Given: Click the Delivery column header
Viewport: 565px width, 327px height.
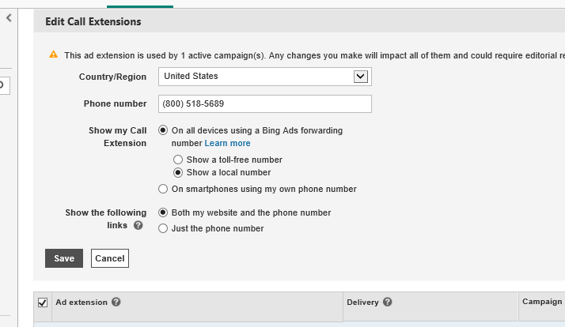Looking at the screenshot, I should click(363, 302).
